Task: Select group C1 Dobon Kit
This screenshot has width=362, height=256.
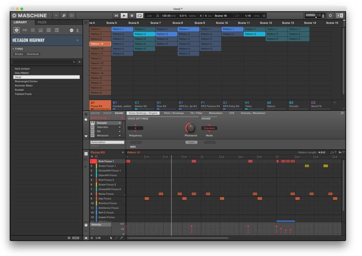Action: (144, 105)
